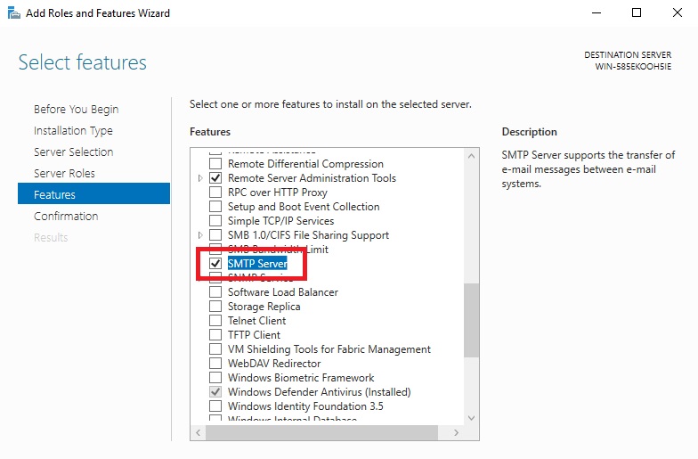Enable the Telnet Client feature checkbox
Viewport: 698px width, 459px height.
(215, 321)
